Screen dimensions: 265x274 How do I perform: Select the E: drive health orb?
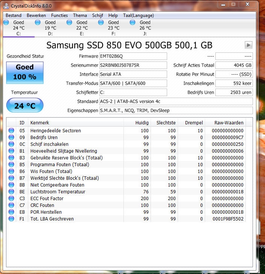[x=69, y=23]
